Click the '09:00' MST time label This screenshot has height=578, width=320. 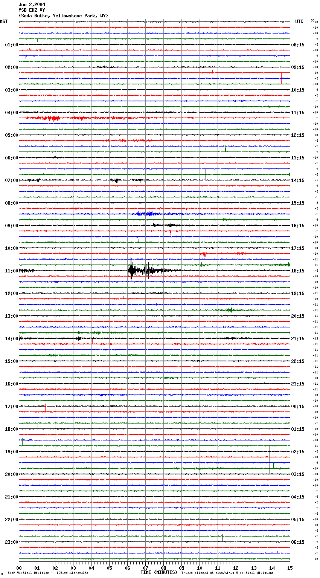pyautogui.click(x=12, y=226)
